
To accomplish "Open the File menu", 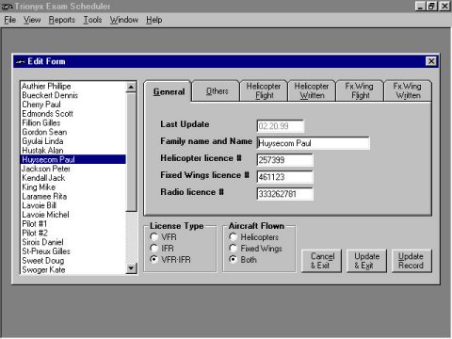I will point(10,20).
